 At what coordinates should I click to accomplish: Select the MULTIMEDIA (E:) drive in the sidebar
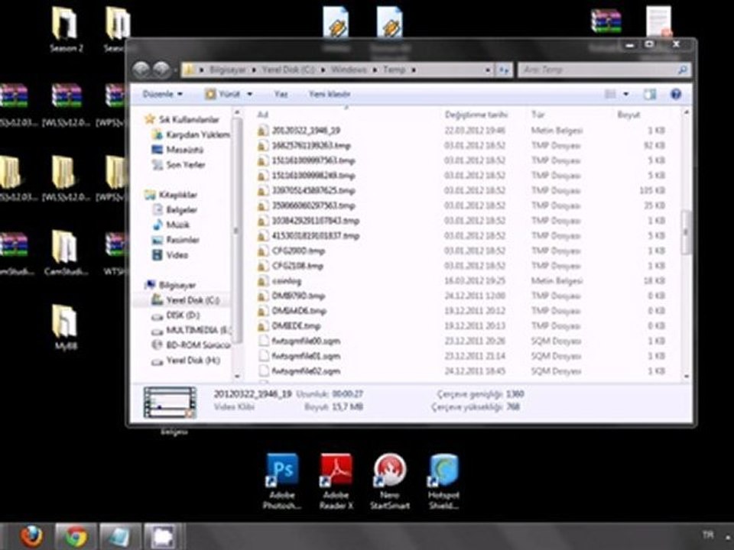tap(191, 330)
